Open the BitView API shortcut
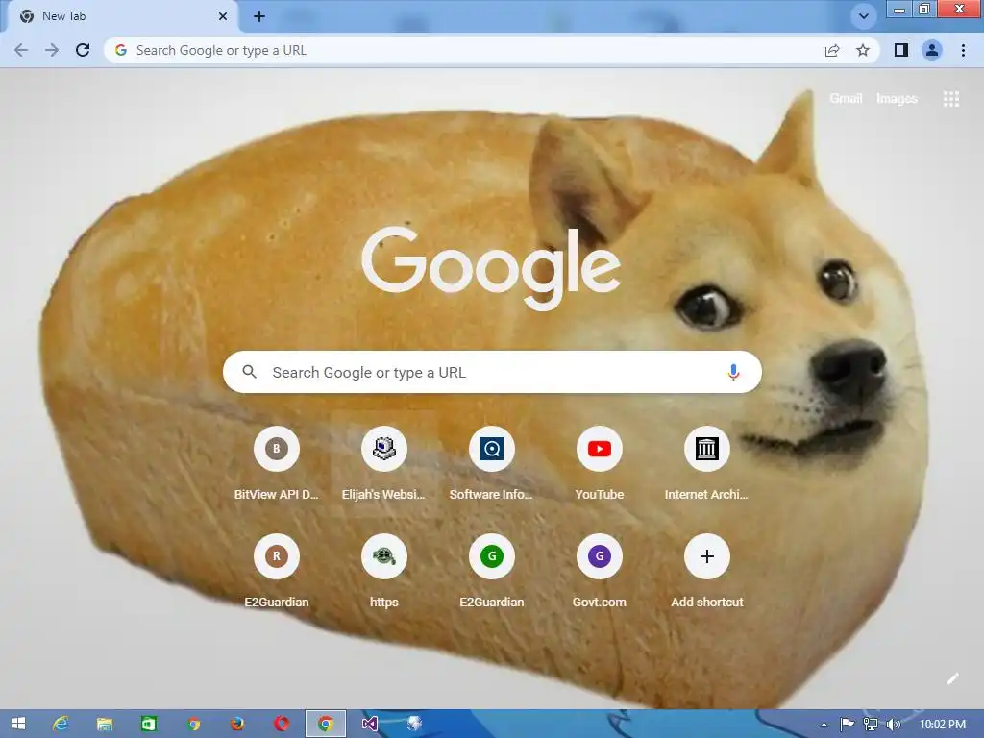The height and width of the screenshot is (738, 984). [x=276, y=464]
